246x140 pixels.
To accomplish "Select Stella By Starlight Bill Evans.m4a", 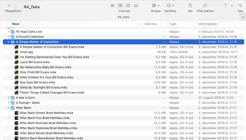I will click(x=43, y=88).
